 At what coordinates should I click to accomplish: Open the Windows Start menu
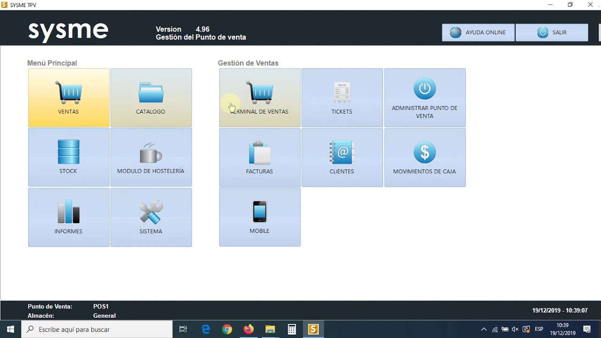tap(10, 329)
